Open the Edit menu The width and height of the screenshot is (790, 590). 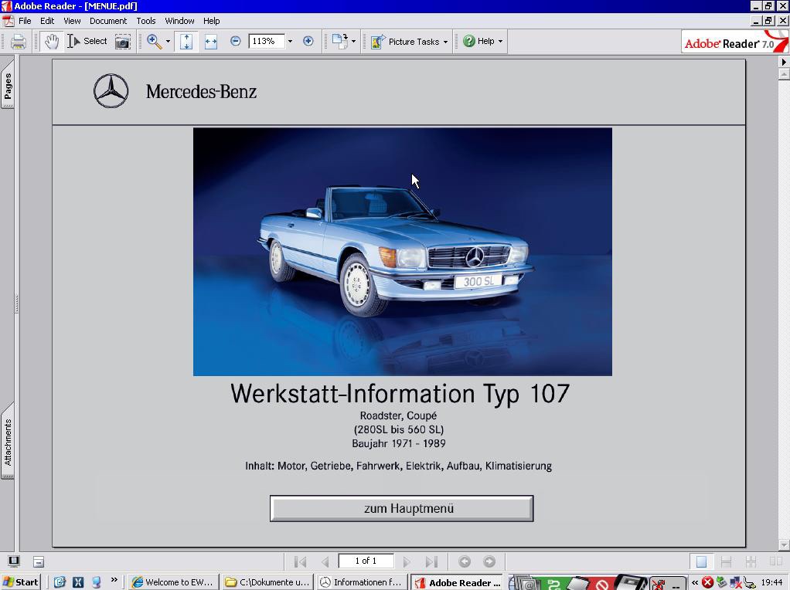[x=47, y=21]
